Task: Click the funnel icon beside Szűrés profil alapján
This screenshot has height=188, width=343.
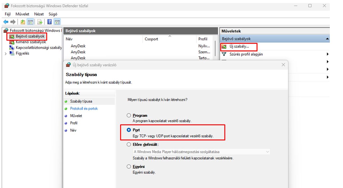Action: point(224,54)
